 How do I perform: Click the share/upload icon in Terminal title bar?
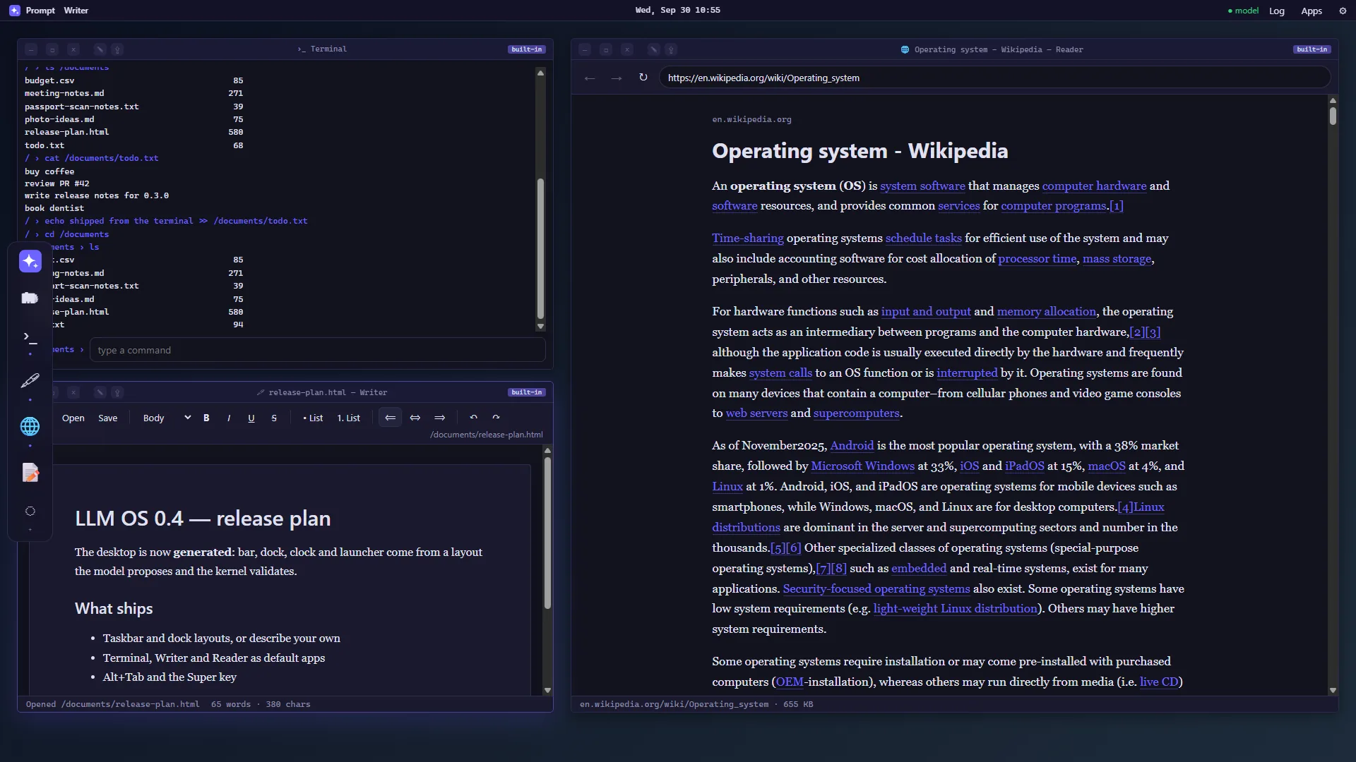point(118,49)
